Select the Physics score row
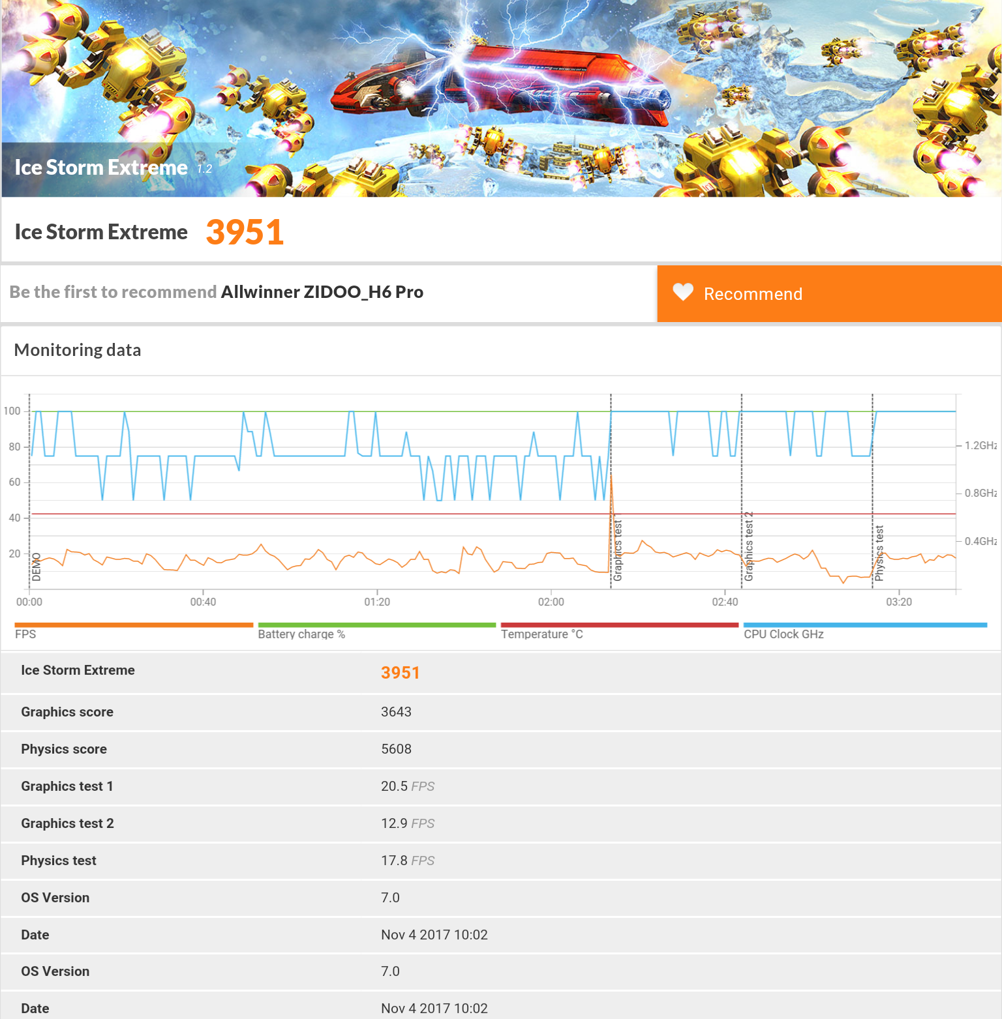This screenshot has height=1019, width=1002. point(501,749)
